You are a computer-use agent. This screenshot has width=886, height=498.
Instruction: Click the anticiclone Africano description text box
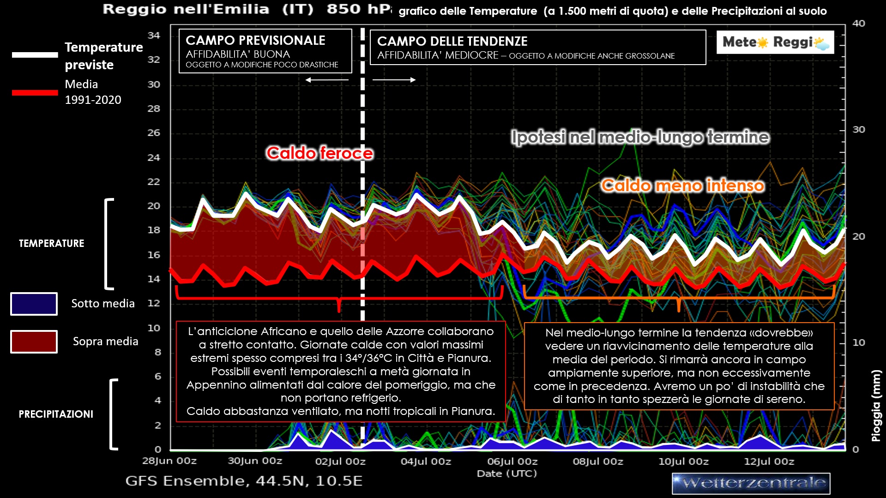tap(341, 371)
